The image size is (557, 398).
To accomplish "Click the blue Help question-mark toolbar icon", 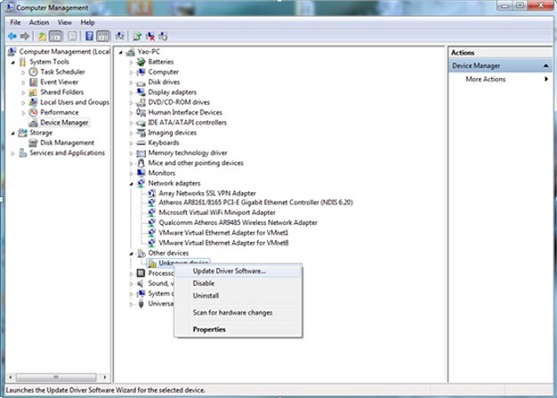I will (x=89, y=36).
